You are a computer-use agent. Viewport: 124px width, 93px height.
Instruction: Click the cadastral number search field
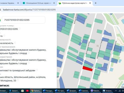coord(24,20)
